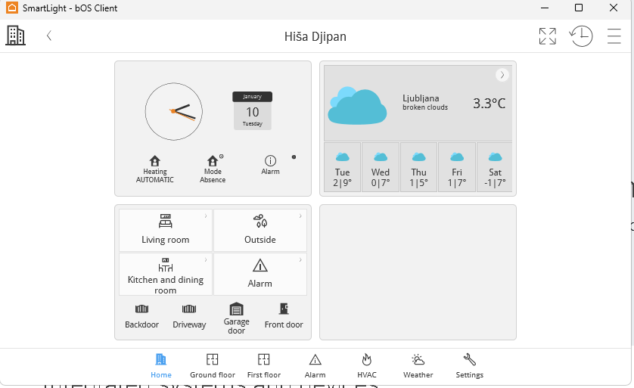The width and height of the screenshot is (634, 388).
Task: Click the Alarm info icon
Action: (x=270, y=161)
